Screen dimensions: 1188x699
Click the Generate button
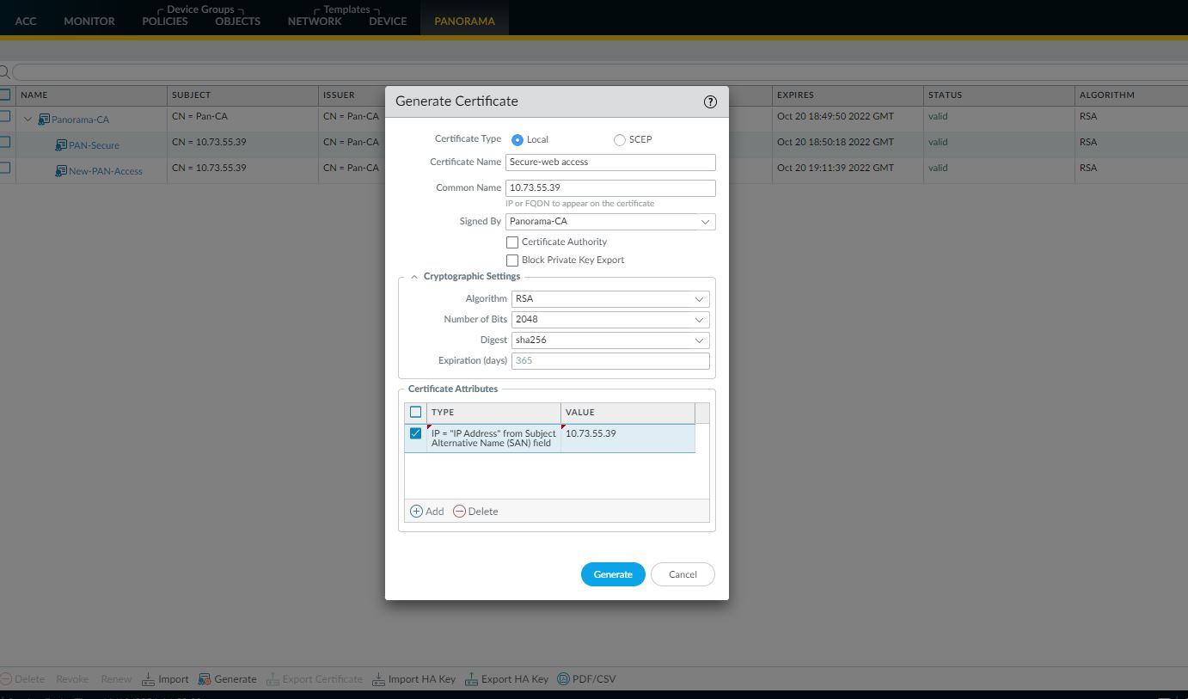[613, 573]
